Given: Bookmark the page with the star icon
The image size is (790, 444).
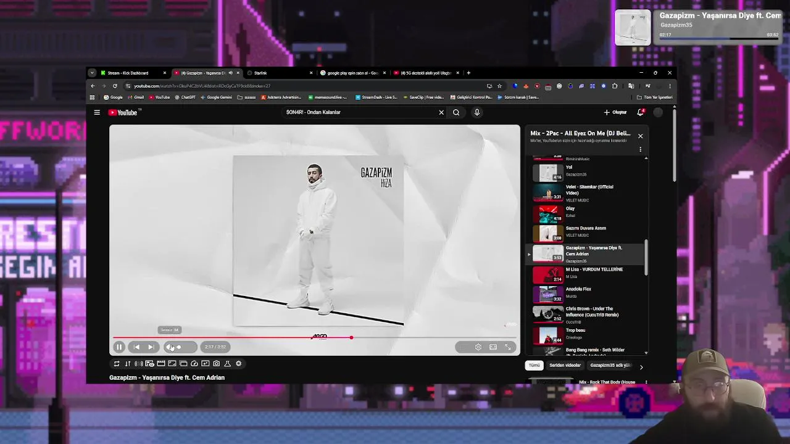Looking at the screenshot, I should (x=499, y=86).
